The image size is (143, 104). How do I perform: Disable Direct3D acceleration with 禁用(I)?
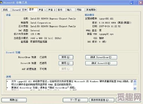(66, 63)
